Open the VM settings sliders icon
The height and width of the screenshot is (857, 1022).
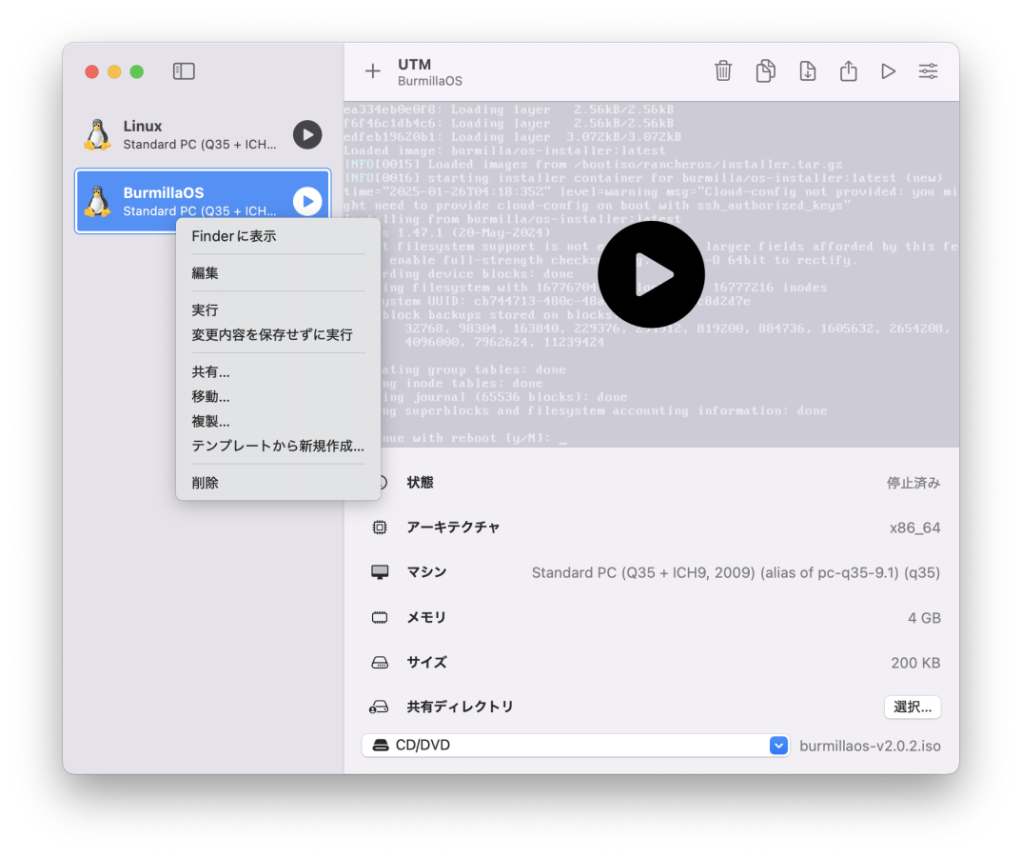pyautogui.click(x=928, y=71)
